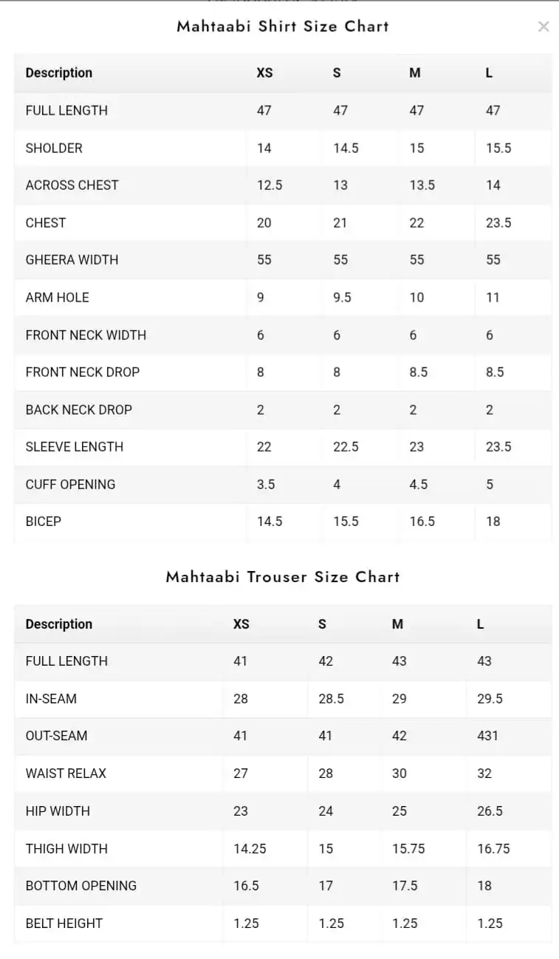This screenshot has width=559, height=959.
Task: Select the SLEEVE LENGTH row label
Action: pyautogui.click(x=75, y=446)
